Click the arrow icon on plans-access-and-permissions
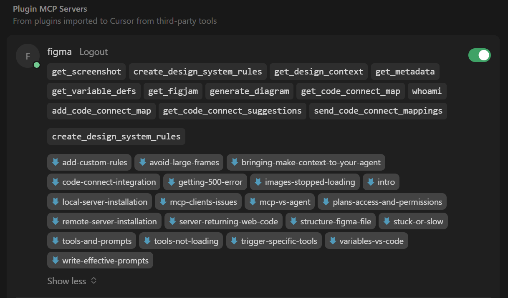 (326, 201)
